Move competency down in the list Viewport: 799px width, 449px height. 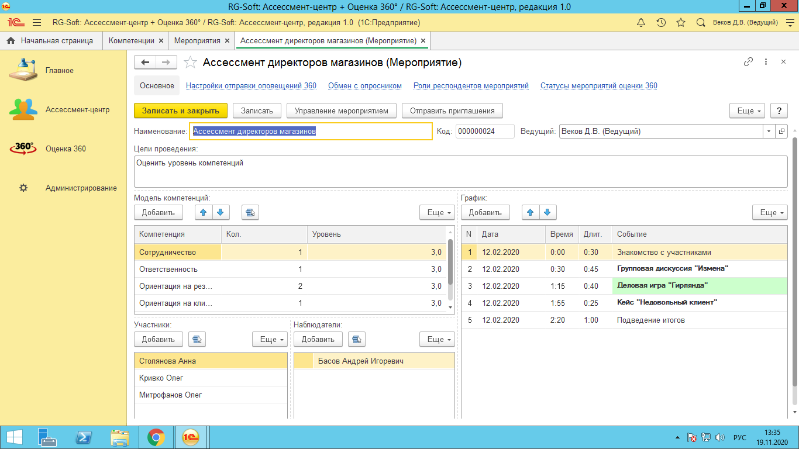click(x=221, y=212)
